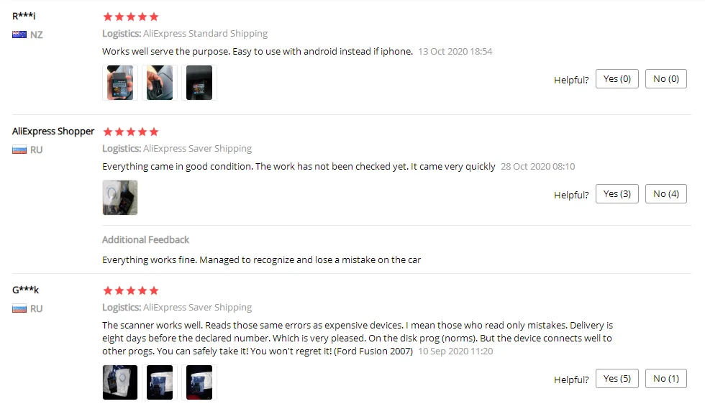This screenshot has height=409, width=705.
Task: Vote No (1) on G***k's review
Action: [666, 378]
